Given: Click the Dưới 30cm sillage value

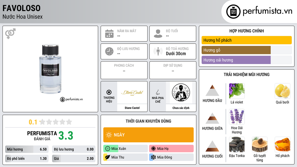Looking at the screenshot, I should coord(176,54).
